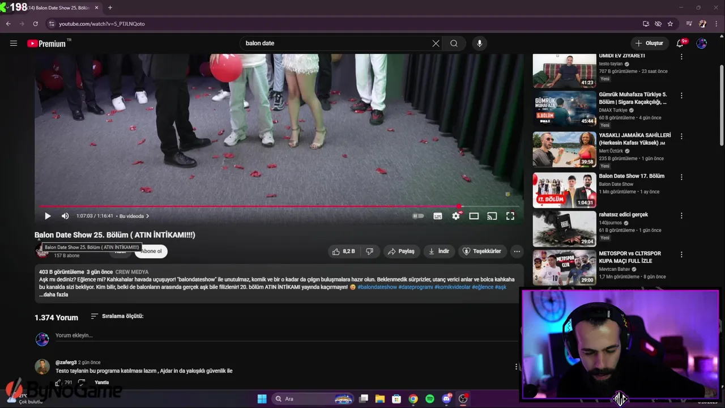Open Windows Start menu
The image size is (725, 408).
(262, 399)
